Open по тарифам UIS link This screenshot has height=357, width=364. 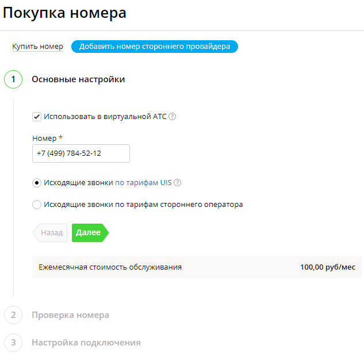tap(143, 183)
